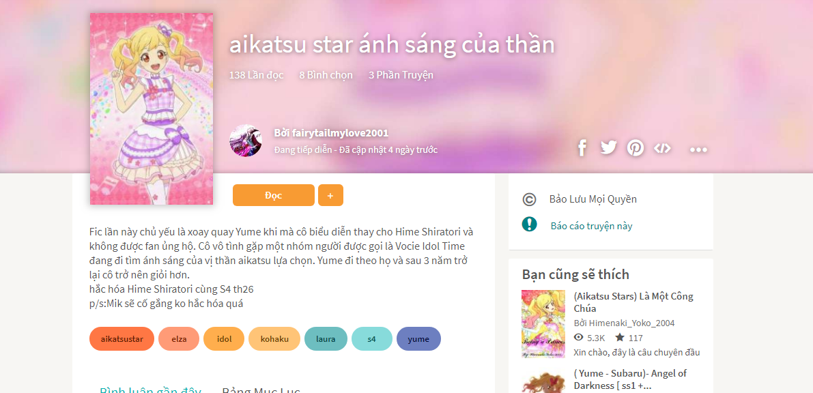Open Angel of Darkness recommended story
Image resolution: width=813 pixels, height=393 pixels.
tap(629, 379)
